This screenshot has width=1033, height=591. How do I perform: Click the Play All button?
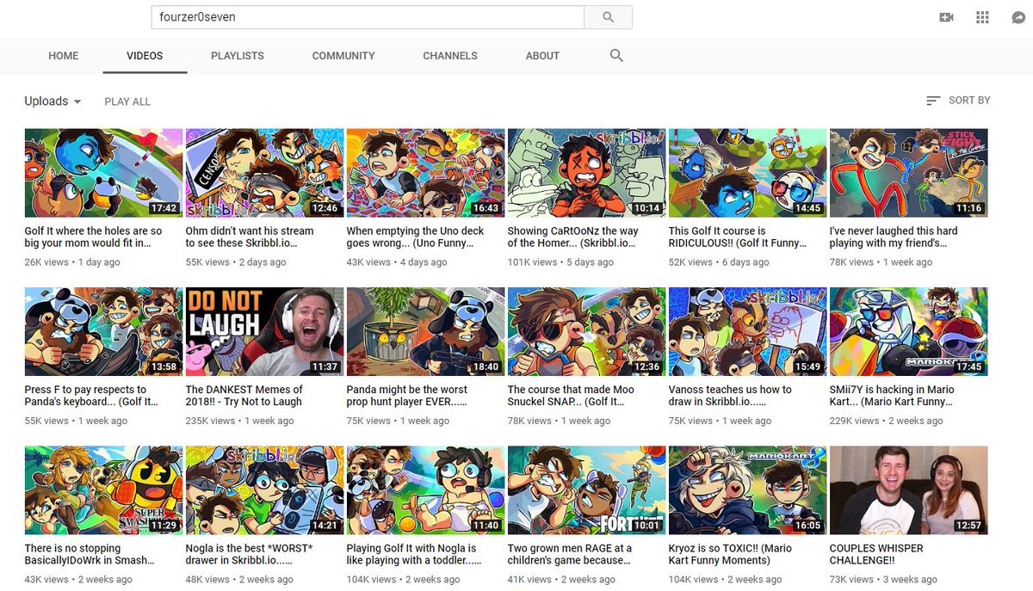pos(127,102)
